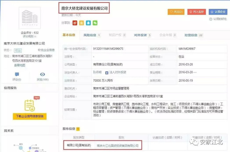
Task: Click business term 2016-03-28 - - value
Action: [187, 72]
